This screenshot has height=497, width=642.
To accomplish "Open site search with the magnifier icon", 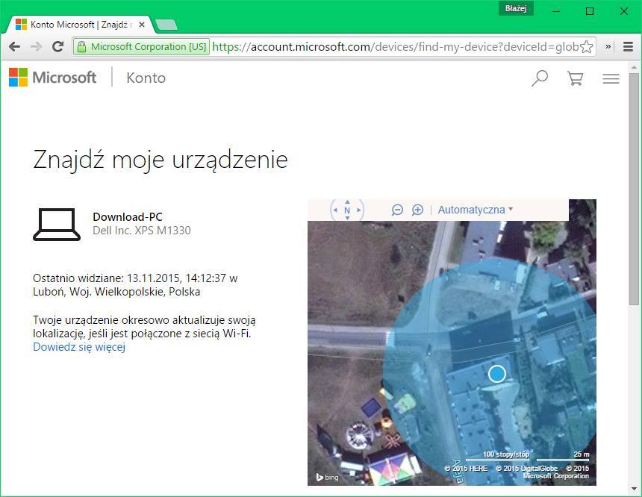I will click(x=540, y=78).
